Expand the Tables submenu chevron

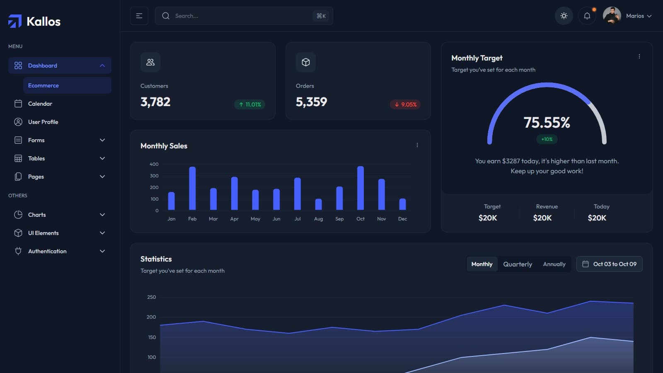point(102,158)
